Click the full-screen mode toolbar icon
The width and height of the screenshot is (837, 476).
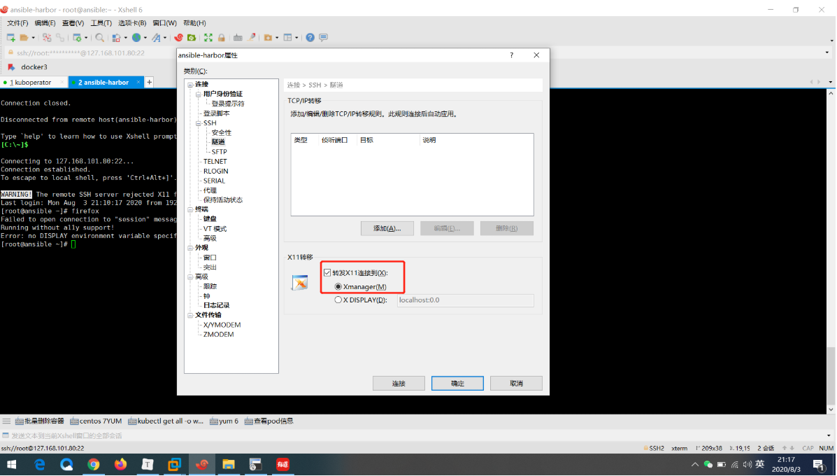tap(208, 38)
